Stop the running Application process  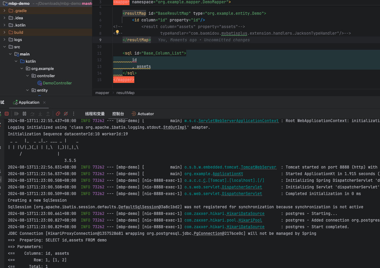[7, 114]
